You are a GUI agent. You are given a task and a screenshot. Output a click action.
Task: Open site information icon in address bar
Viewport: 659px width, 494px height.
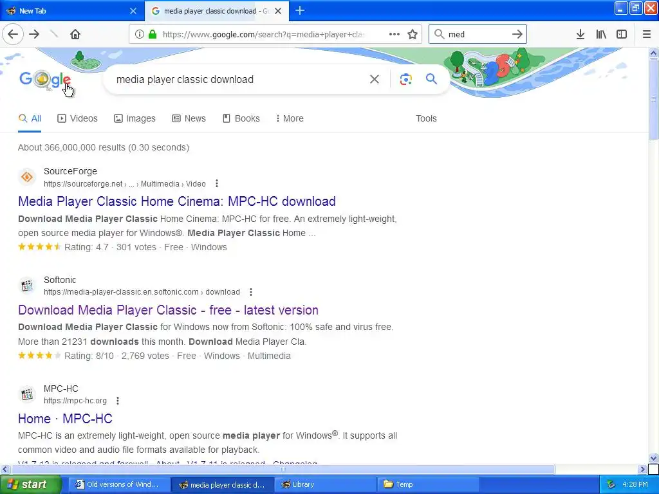click(140, 35)
